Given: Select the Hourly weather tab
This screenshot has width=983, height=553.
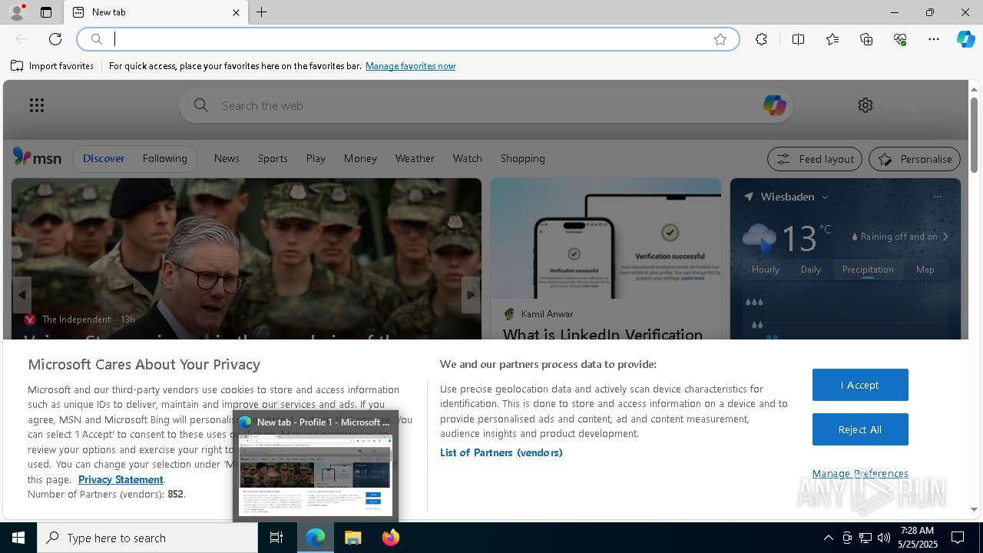Looking at the screenshot, I should [x=766, y=270].
